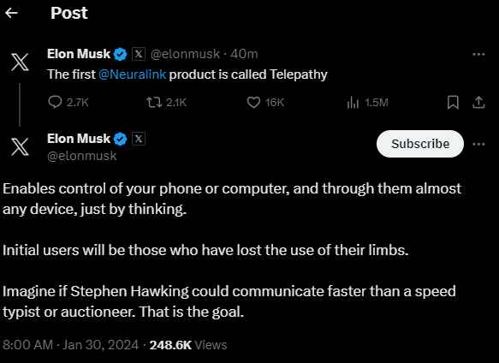Repost the Telepathy post
499x363 pixels.
point(166,102)
